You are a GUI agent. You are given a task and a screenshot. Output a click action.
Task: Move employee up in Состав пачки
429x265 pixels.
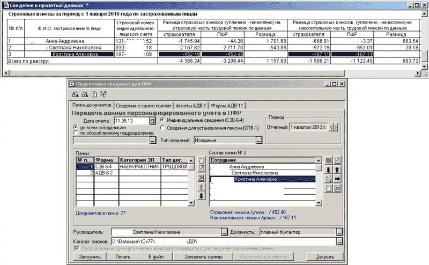click(x=337, y=170)
